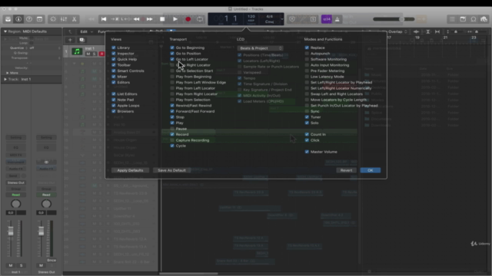Click the Revert button in dialog
Screen dimensions: 492x276
click(346, 170)
